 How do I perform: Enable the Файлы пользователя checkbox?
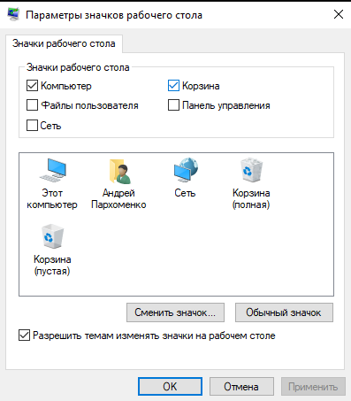(32, 105)
